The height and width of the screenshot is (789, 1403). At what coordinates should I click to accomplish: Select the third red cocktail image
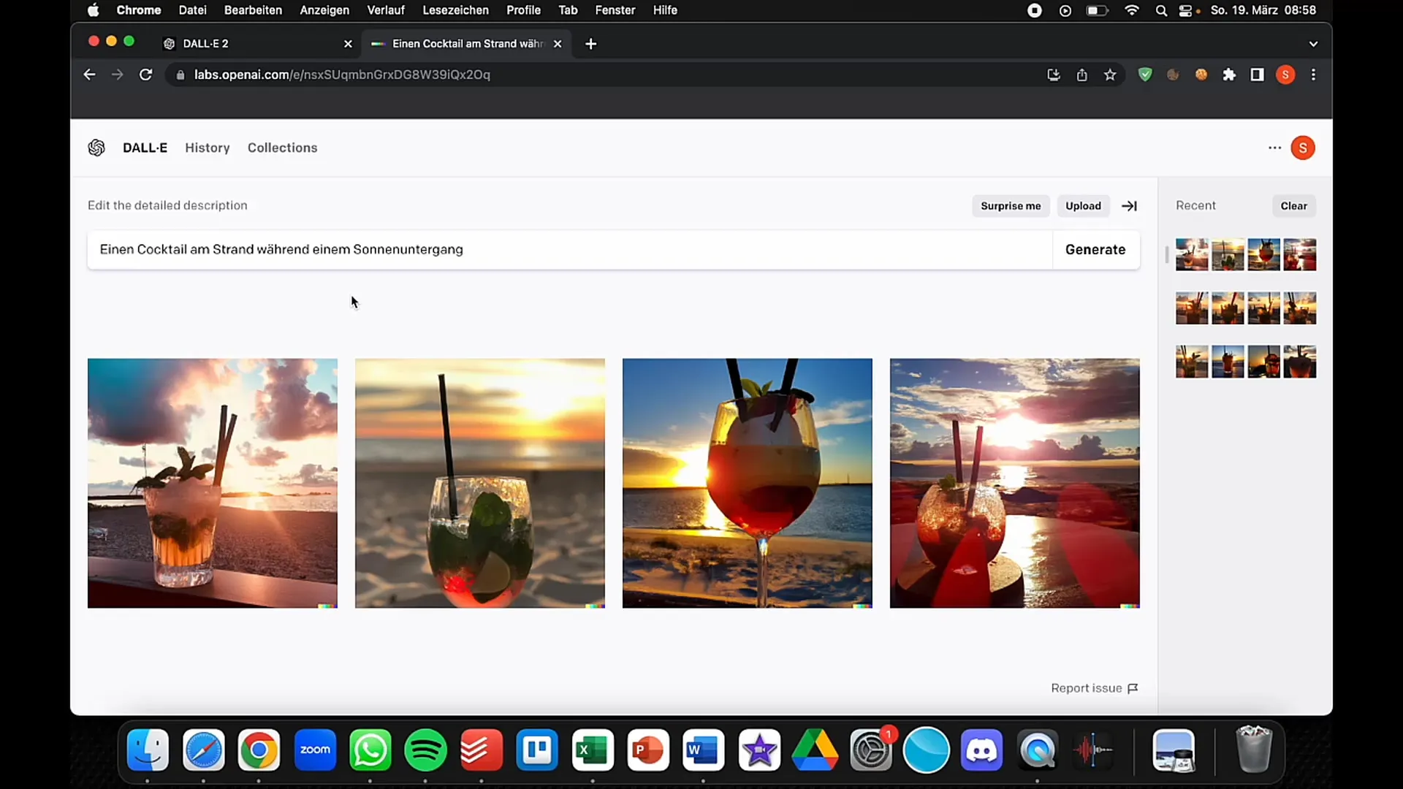point(747,483)
